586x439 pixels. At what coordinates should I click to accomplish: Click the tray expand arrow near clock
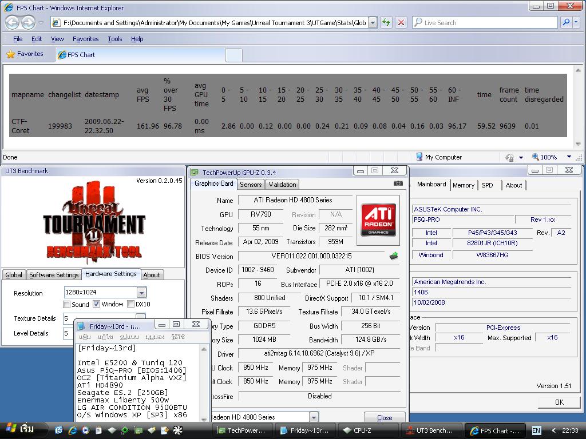click(x=553, y=430)
